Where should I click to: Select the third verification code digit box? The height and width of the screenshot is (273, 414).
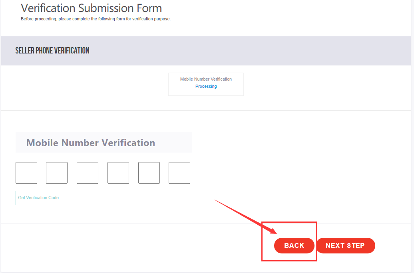click(x=88, y=173)
